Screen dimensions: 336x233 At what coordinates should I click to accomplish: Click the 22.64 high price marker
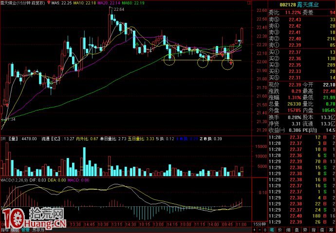point(119,9)
